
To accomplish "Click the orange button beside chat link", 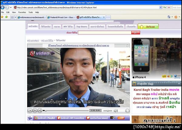I will coord(121,118).
